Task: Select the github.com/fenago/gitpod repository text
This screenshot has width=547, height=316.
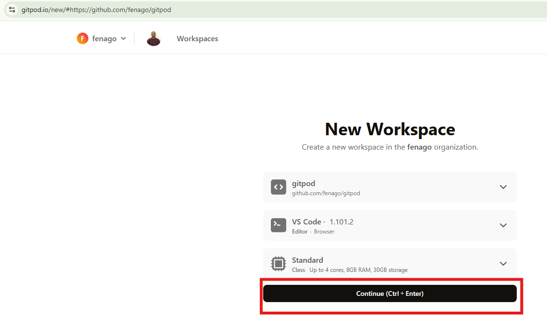Action: tap(326, 193)
